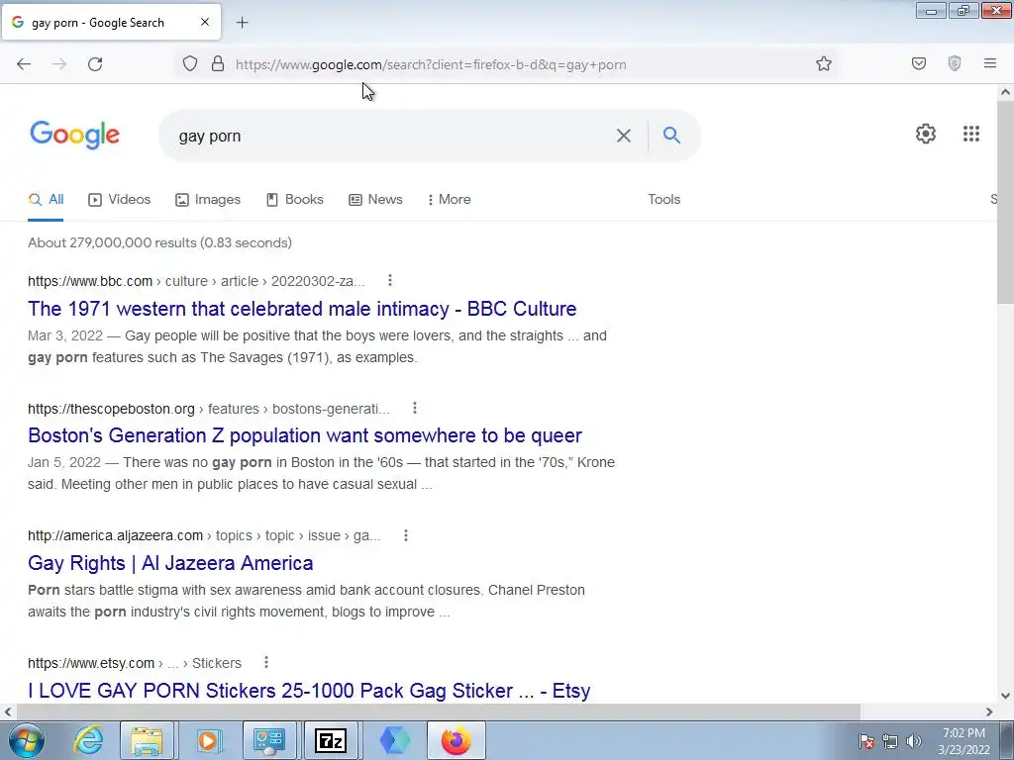The image size is (1014, 760).
Task: Open the site security padlock info
Action: [218, 64]
